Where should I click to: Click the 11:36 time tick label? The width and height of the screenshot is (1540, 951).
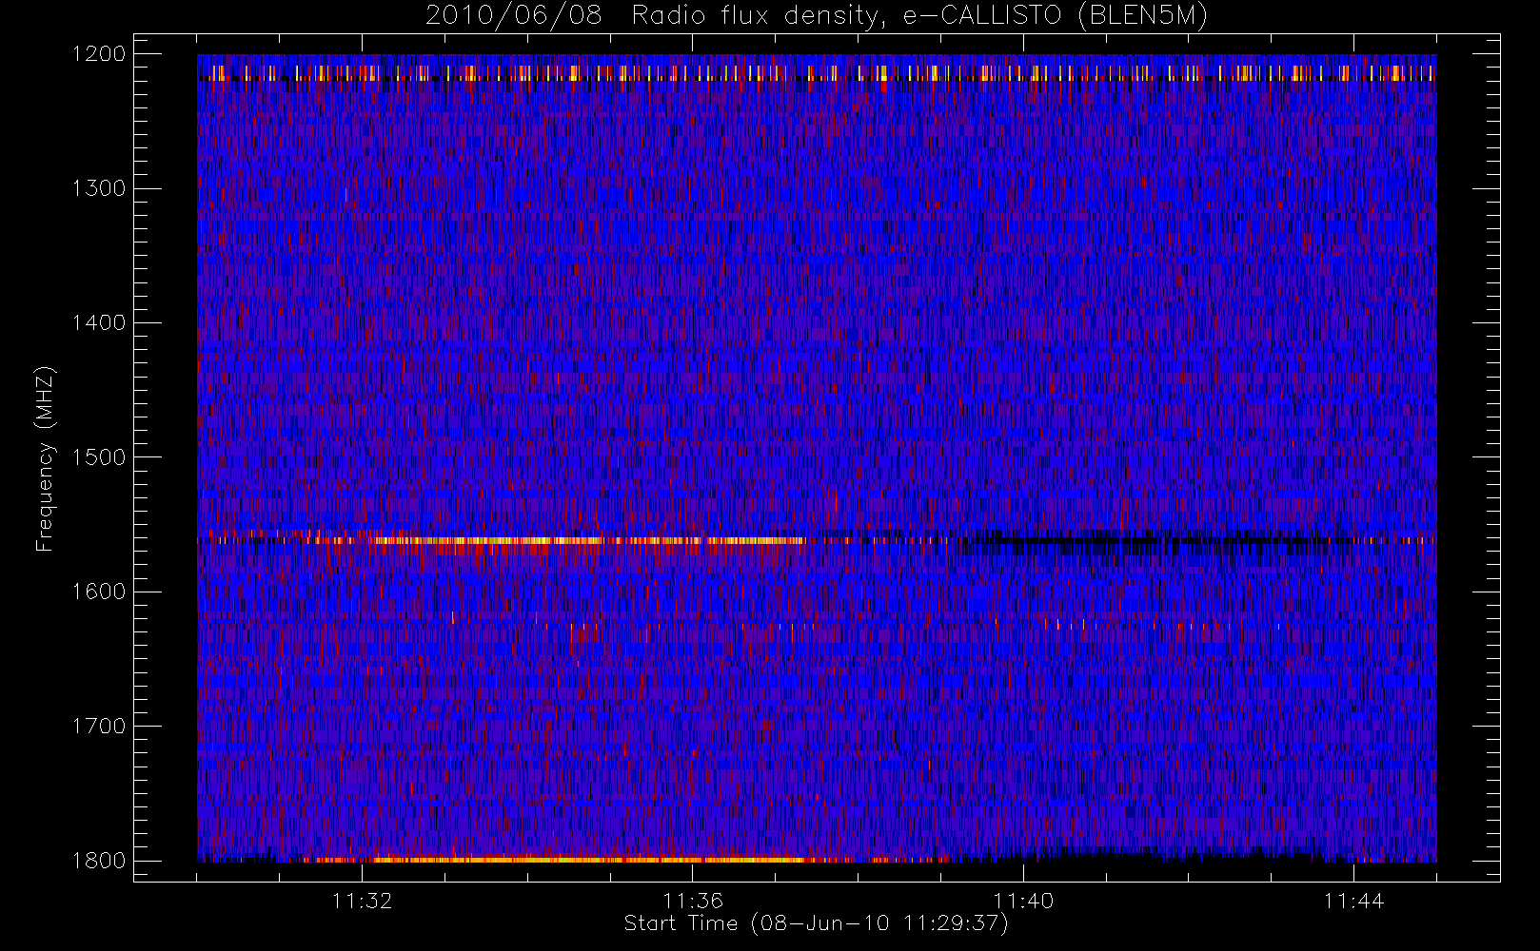tap(693, 901)
